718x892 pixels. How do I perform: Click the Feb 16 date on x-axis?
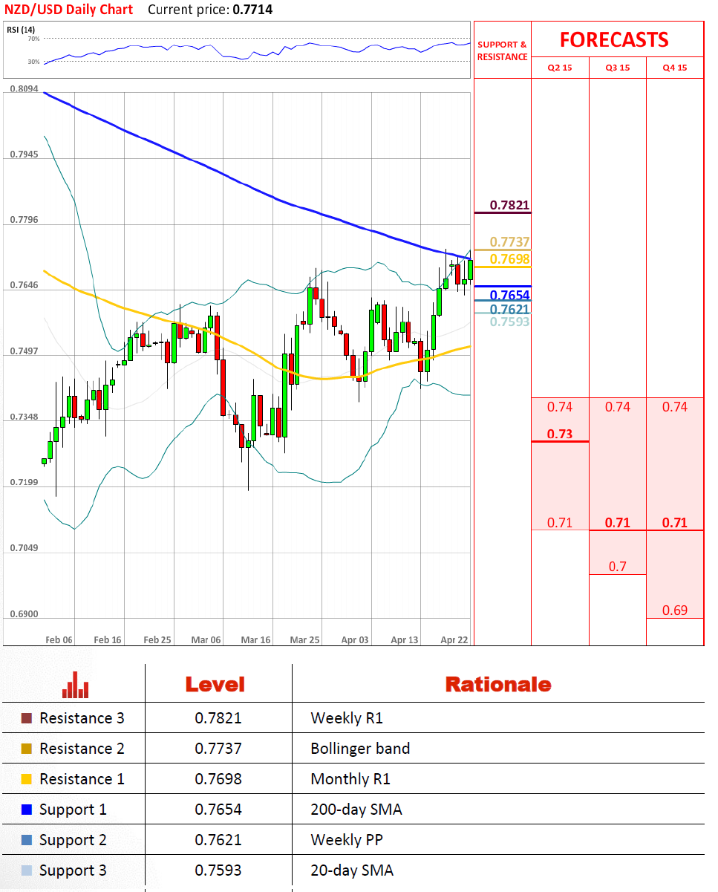108,639
